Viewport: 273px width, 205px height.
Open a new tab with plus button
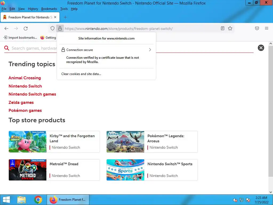65,17
